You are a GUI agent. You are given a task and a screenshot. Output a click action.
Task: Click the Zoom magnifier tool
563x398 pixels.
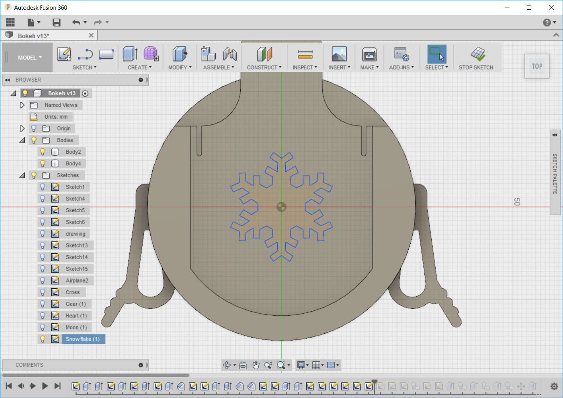coord(268,365)
